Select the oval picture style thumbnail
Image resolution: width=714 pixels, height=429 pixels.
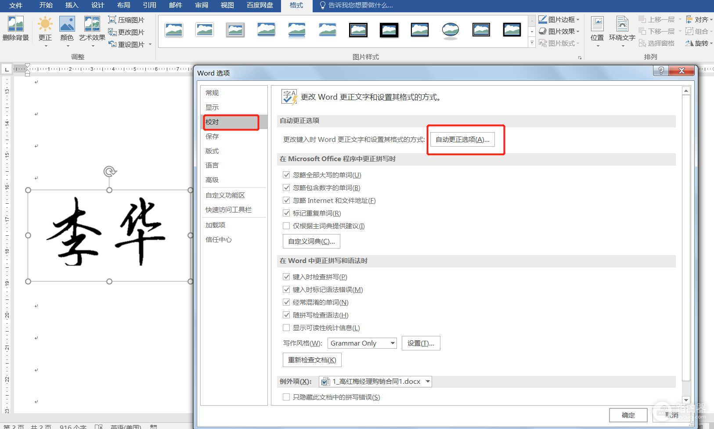pyautogui.click(x=450, y=30)
